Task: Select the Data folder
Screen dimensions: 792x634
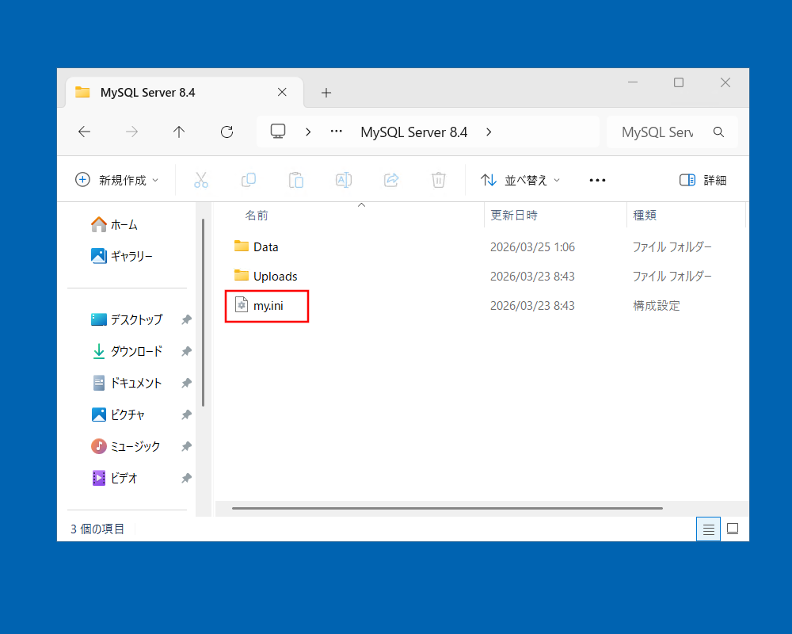Action: (x=265, y=246)
